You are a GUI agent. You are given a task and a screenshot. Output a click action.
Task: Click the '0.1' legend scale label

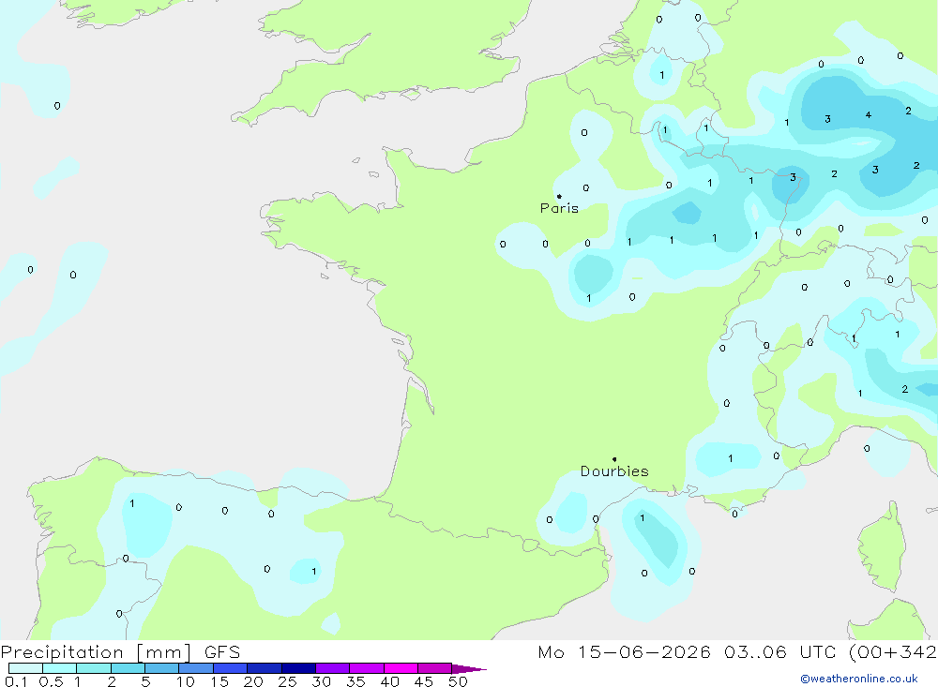coord(16,681)
